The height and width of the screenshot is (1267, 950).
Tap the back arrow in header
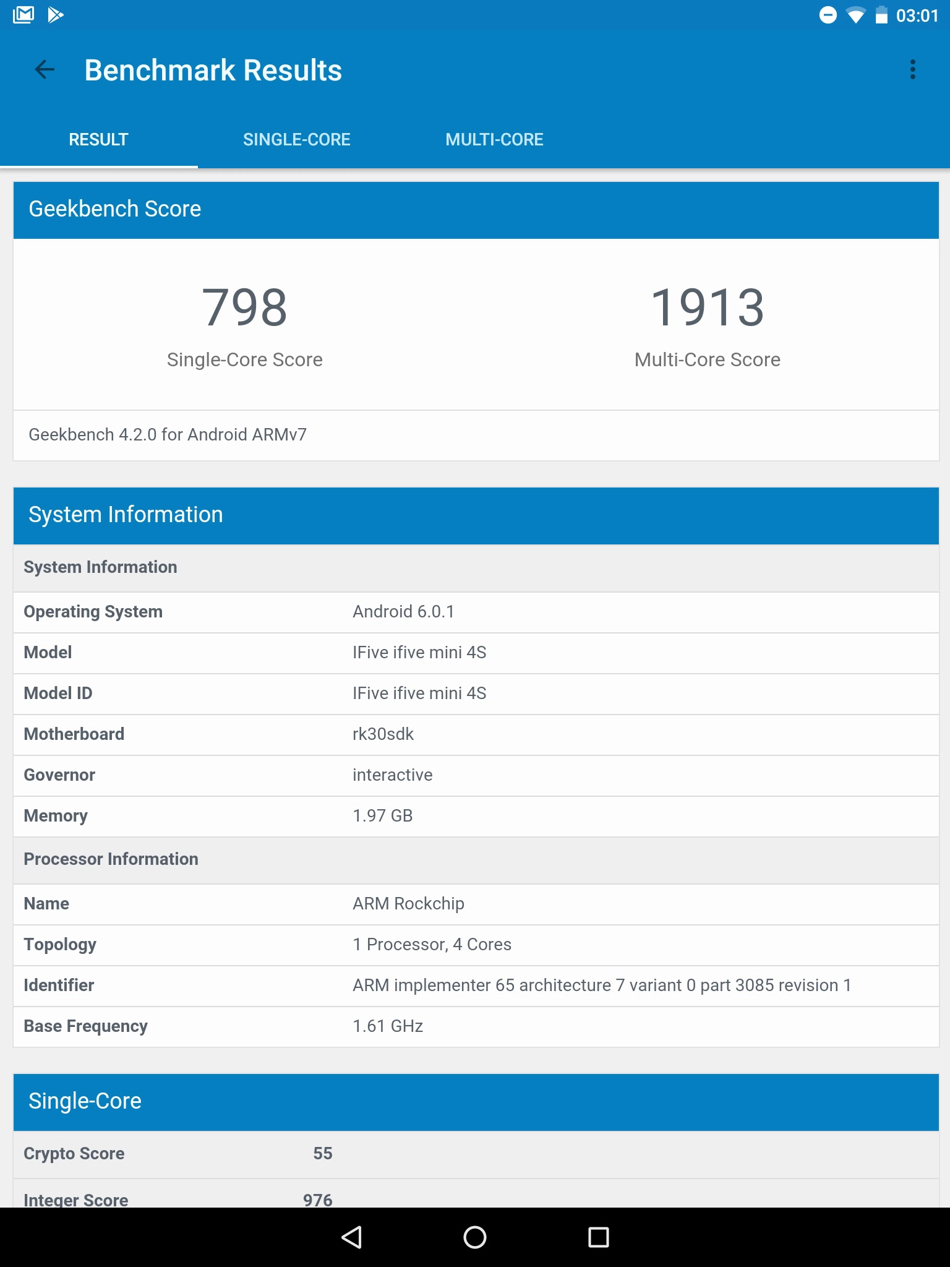pyautogui.click(x=45, y=70)
